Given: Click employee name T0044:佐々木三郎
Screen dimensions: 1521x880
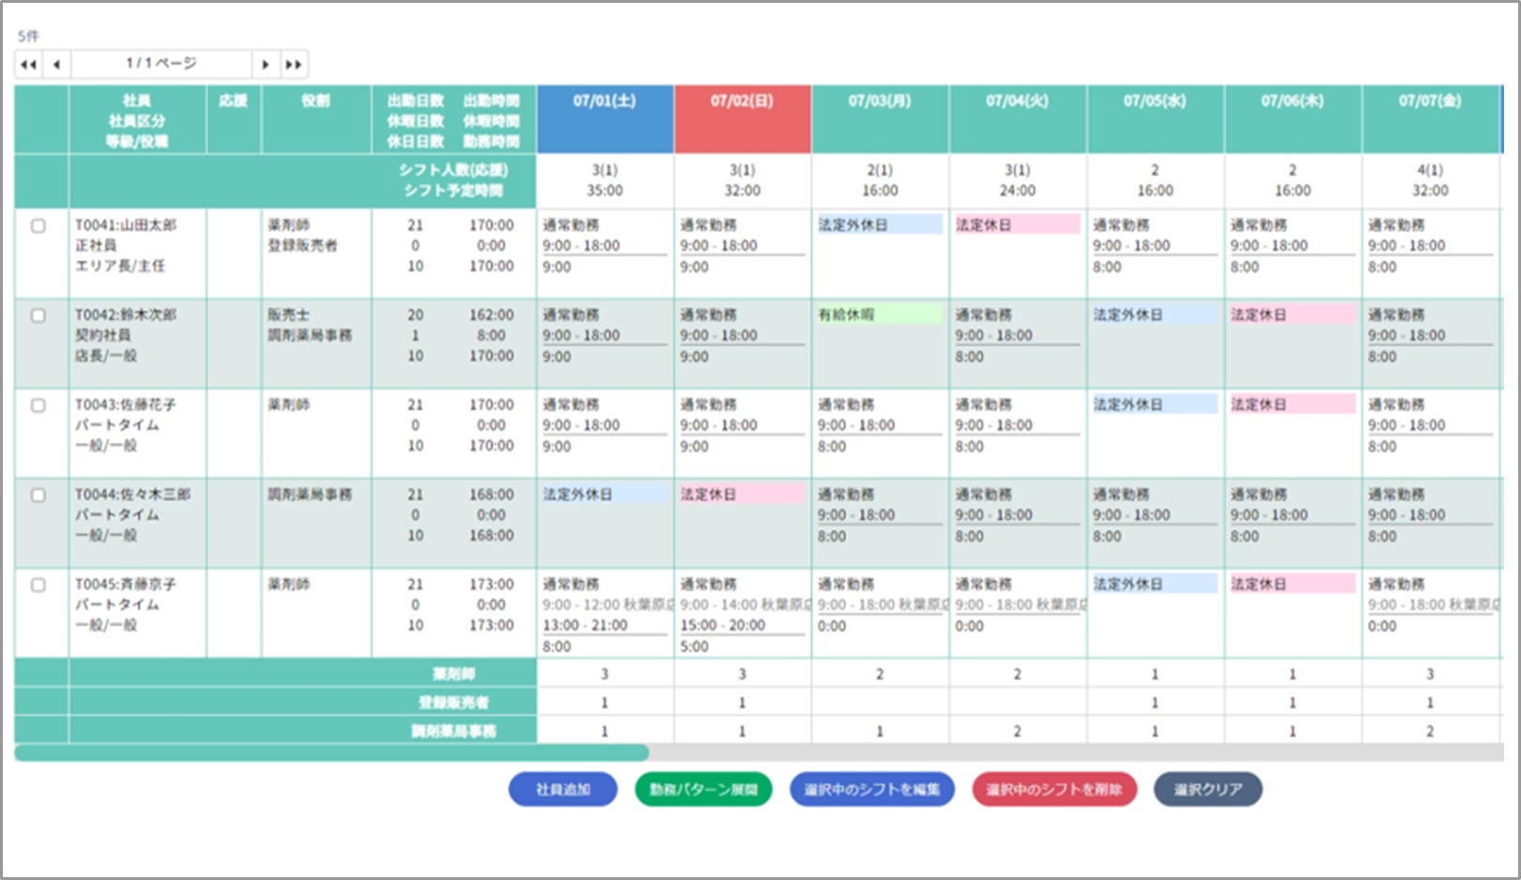Looking at the screenshot, I should (x=133, y=494).
